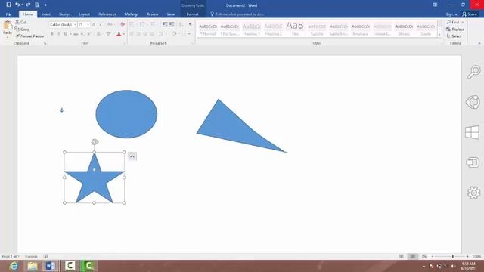
Task: Open the Search charm
Action: (473, 72)
